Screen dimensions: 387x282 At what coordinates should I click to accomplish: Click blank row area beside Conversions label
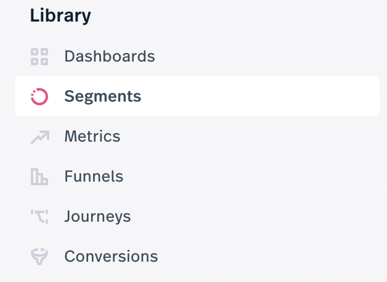tap(269, 256)
